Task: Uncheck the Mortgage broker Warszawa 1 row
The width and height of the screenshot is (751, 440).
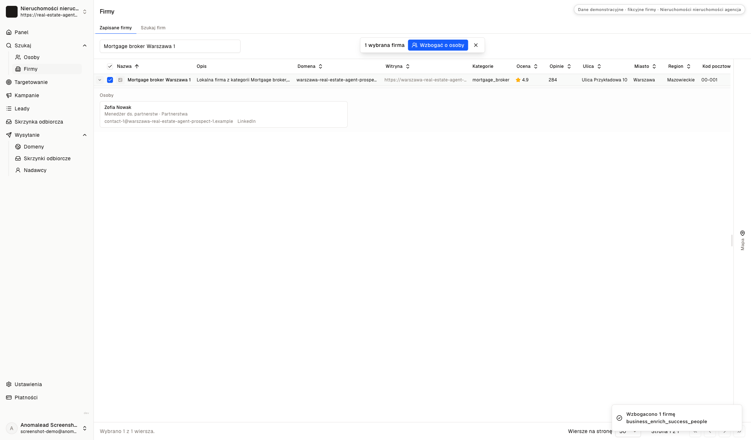Action: pos(110,80)
